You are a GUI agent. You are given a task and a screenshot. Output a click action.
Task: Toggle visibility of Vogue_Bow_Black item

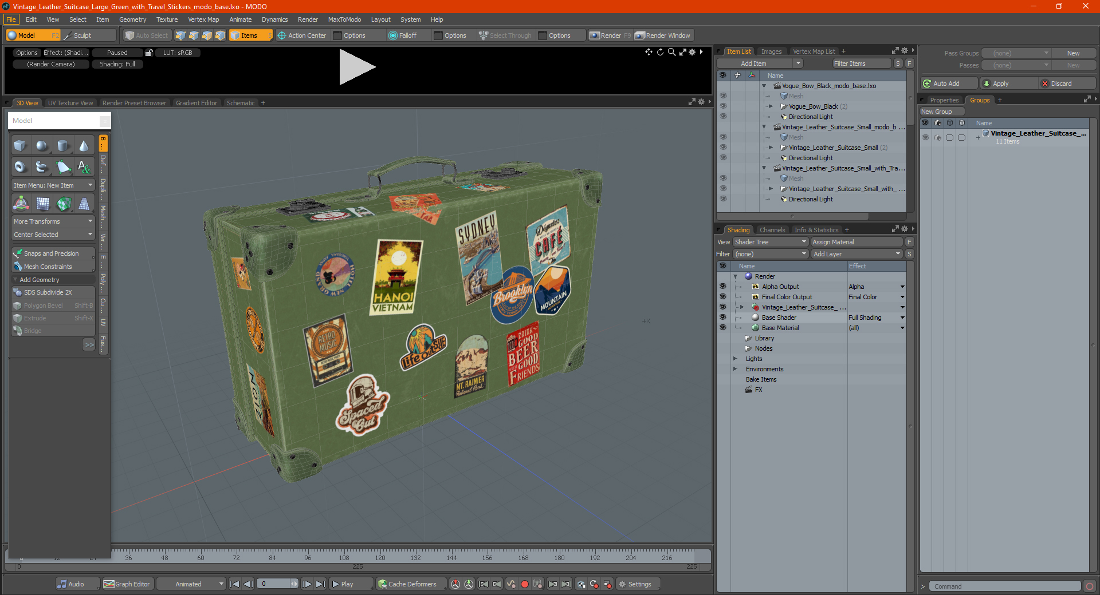click(x=723, y=106)
